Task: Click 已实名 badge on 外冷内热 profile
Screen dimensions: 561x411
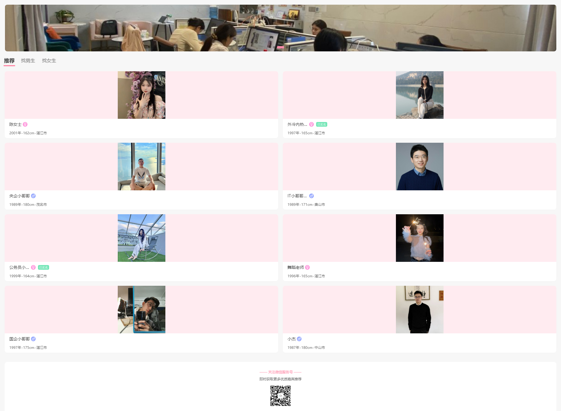Action: [321, 124]
